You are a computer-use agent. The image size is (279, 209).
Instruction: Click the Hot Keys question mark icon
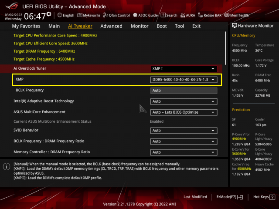tap(272, 197)
